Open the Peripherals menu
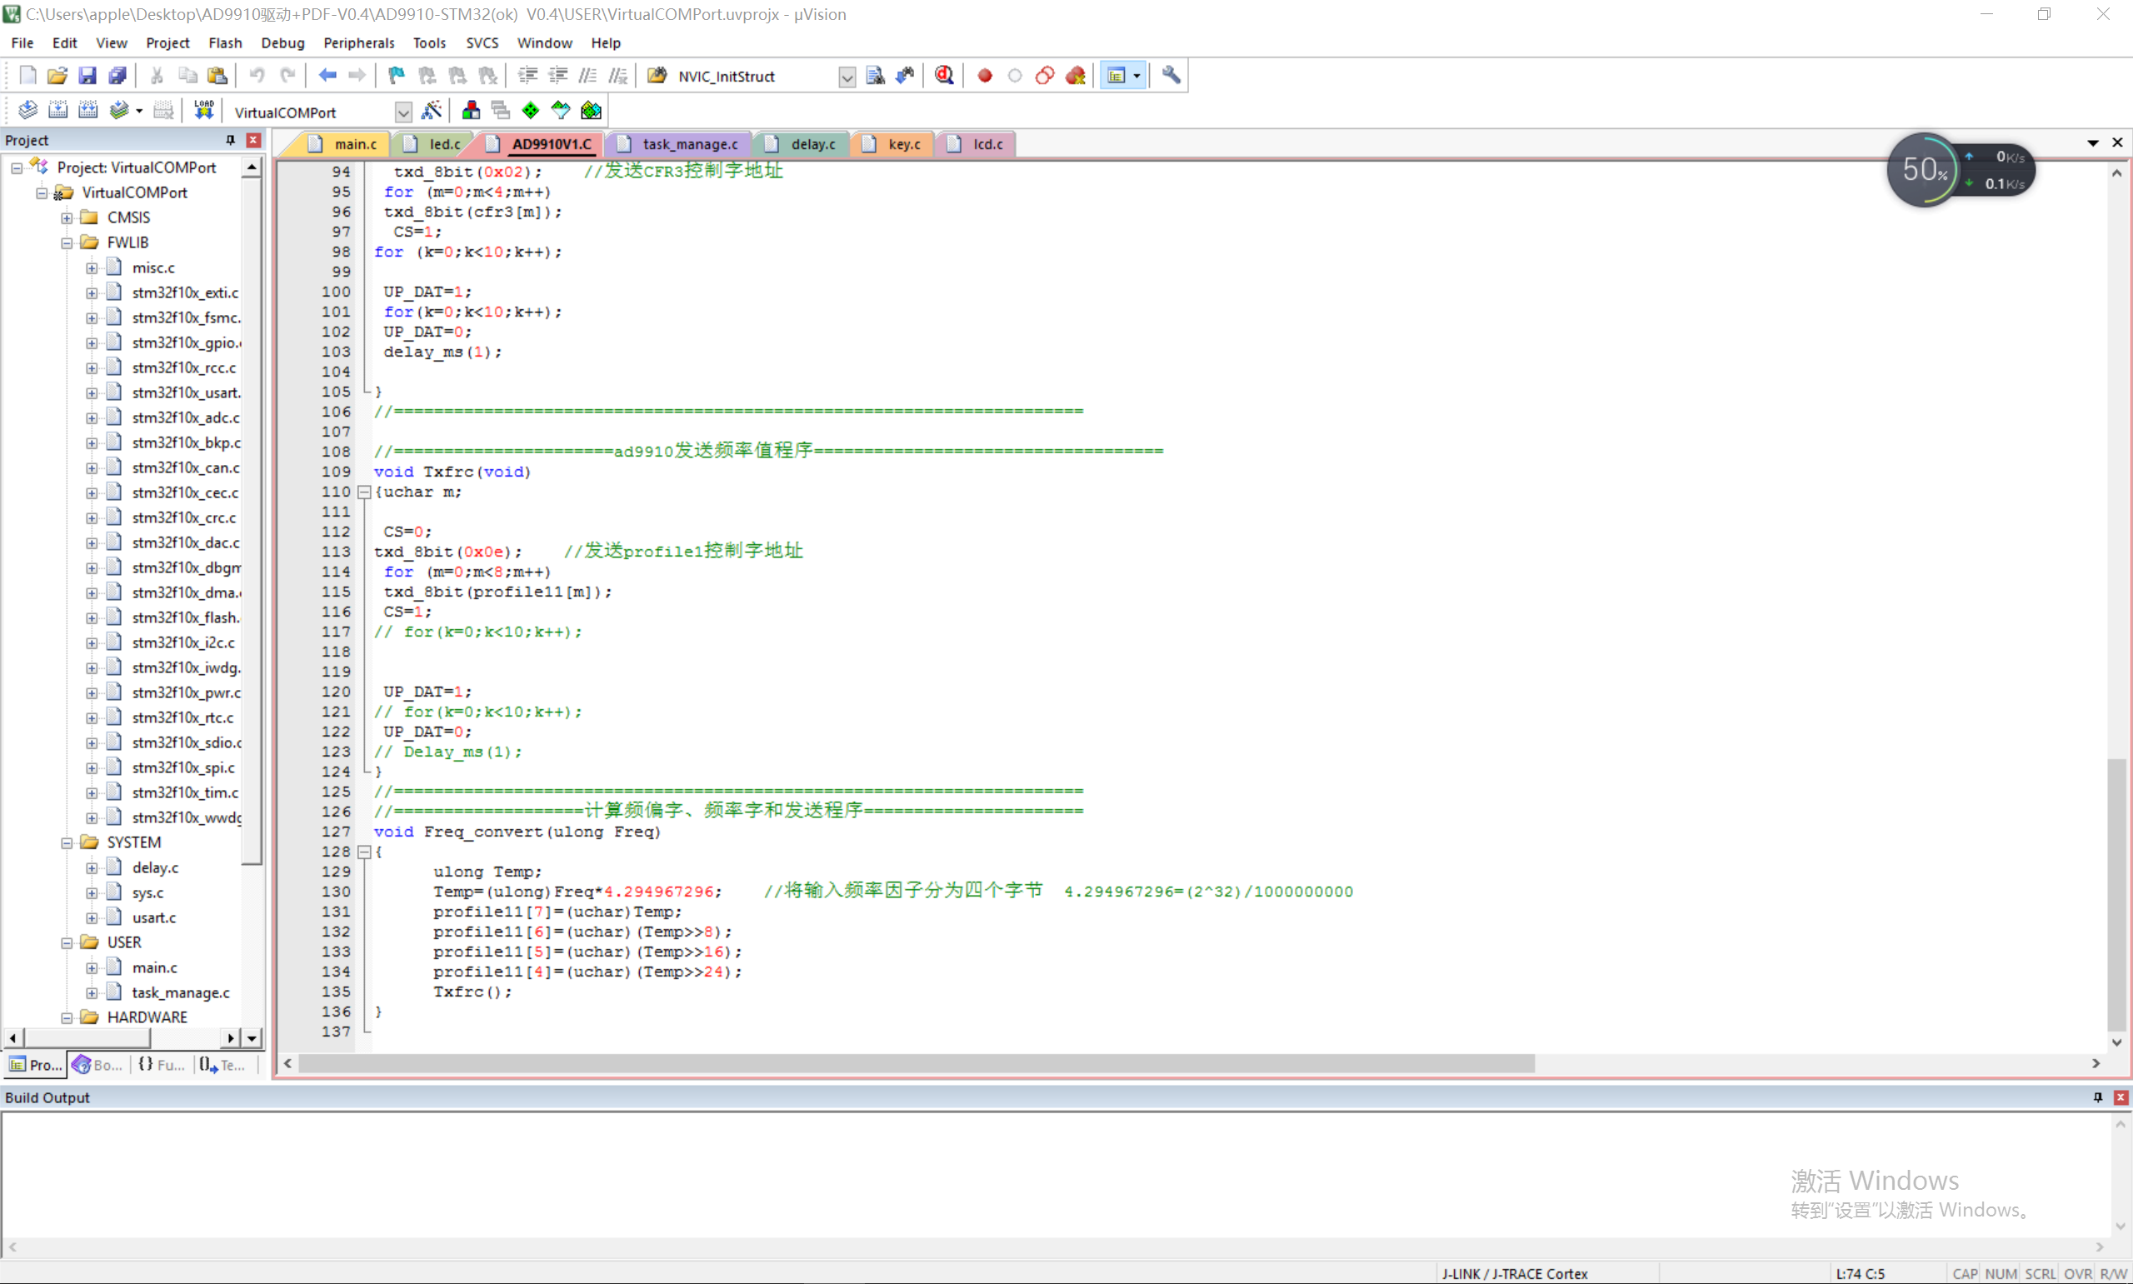The image size is (2133, 1284). [x=358, y=42]
